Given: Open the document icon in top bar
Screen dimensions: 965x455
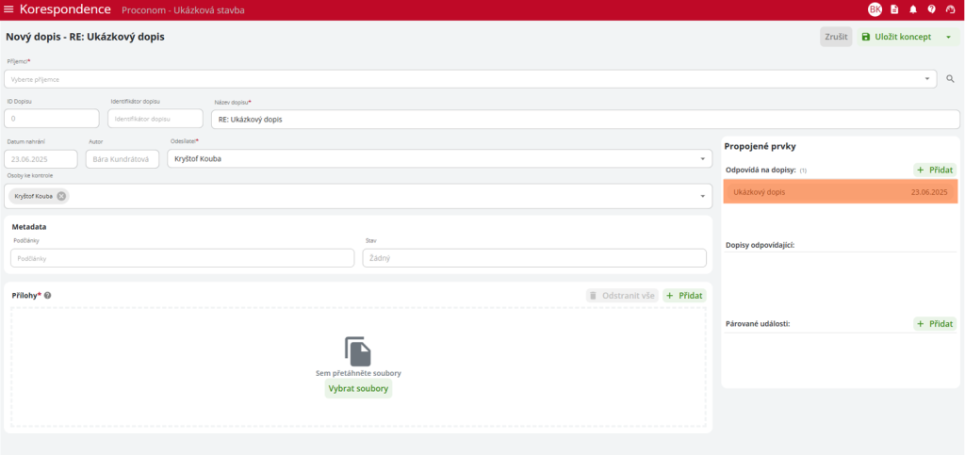Looking at the screenshot, I should (894, 9).
